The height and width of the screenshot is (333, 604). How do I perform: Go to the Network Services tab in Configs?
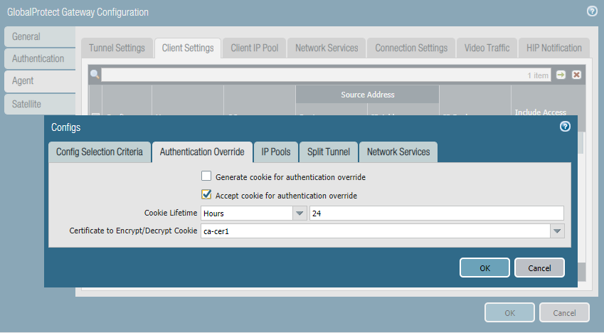pos(398,152)
